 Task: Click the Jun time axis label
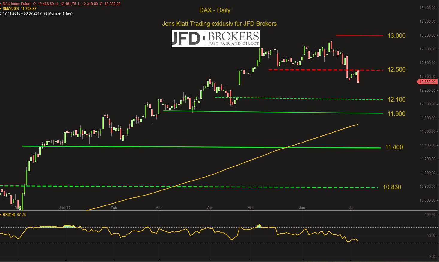click(302, 208)
